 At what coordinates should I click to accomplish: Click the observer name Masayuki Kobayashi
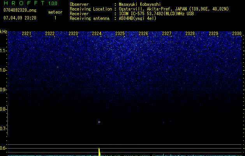click(x=140, y=4)
